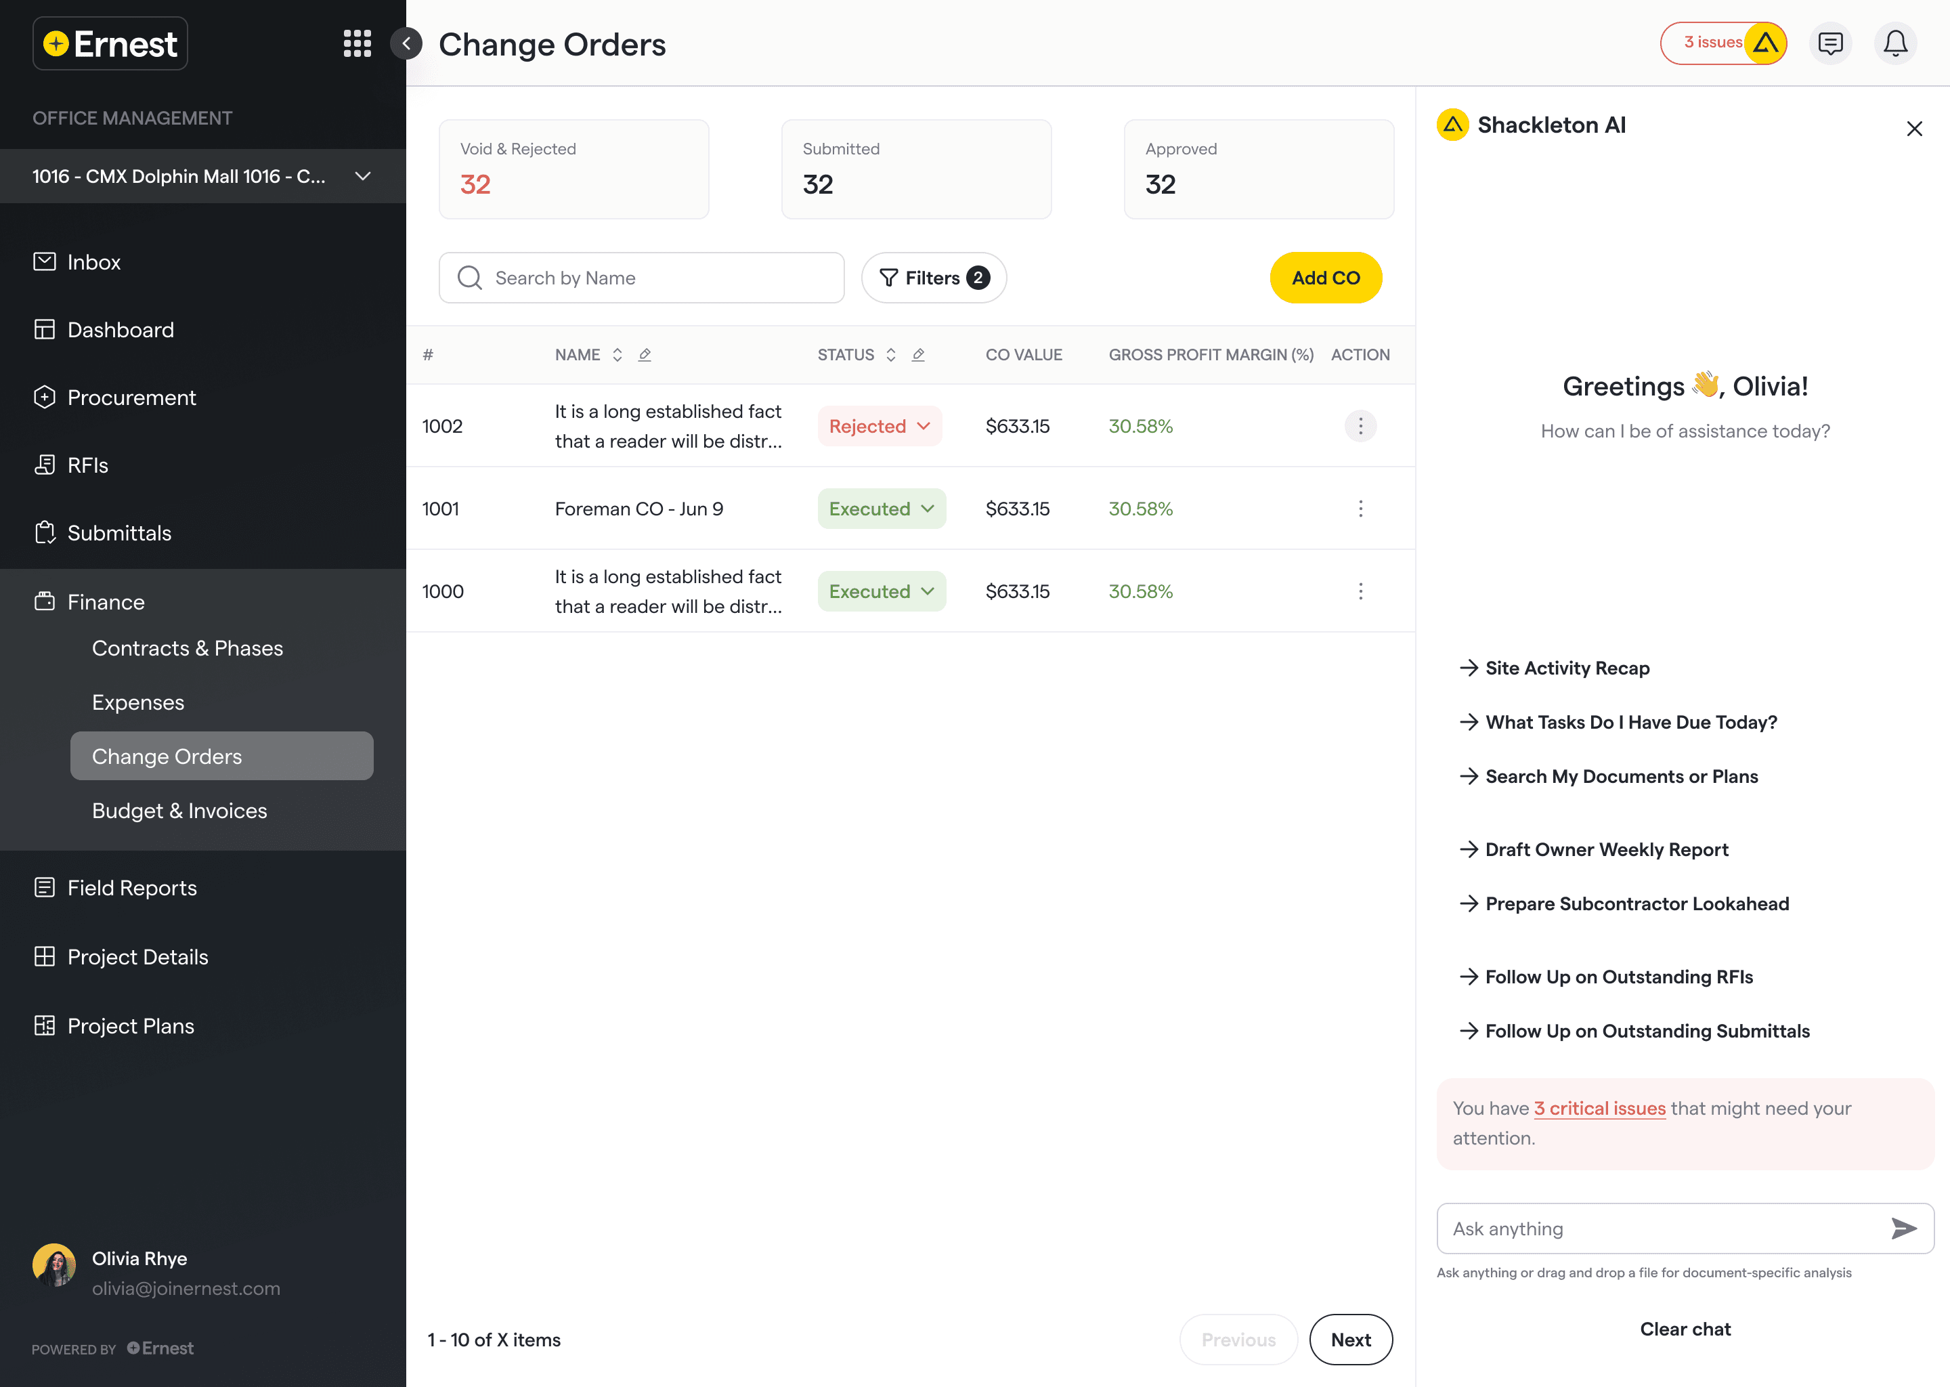The image size is (1950, 1387).
Task: Open the Filters button with 2 badge
Action: [x=933, y=278]
